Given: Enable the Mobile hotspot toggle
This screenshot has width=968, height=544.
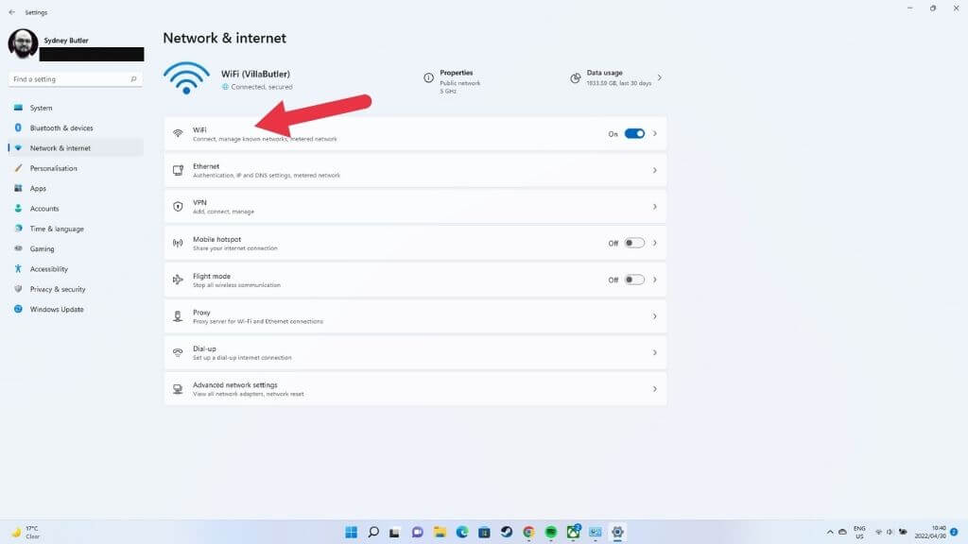Looking at the screenshot, I should [x=634, y=243].
